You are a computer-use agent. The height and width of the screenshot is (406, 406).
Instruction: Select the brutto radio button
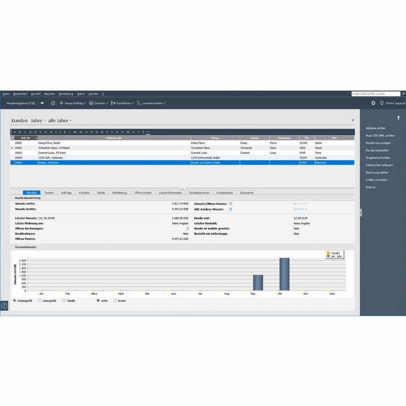pos(115,300)
